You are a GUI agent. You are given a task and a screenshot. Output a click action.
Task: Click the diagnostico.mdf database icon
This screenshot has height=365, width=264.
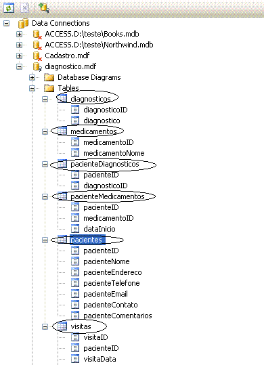click(x=37, y=66)
